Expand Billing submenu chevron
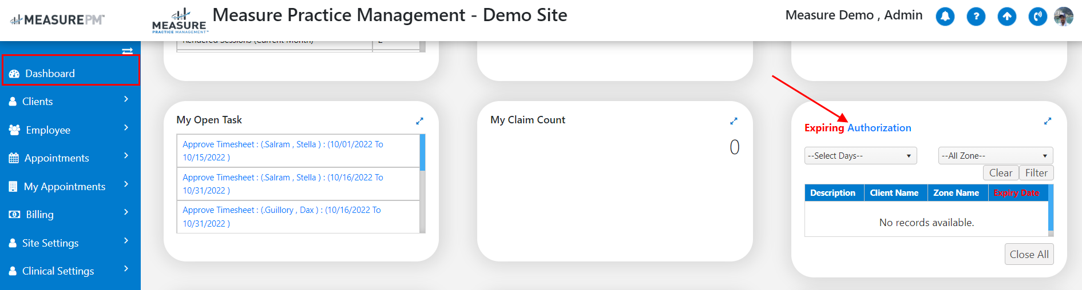 click(x=126, y=212)
